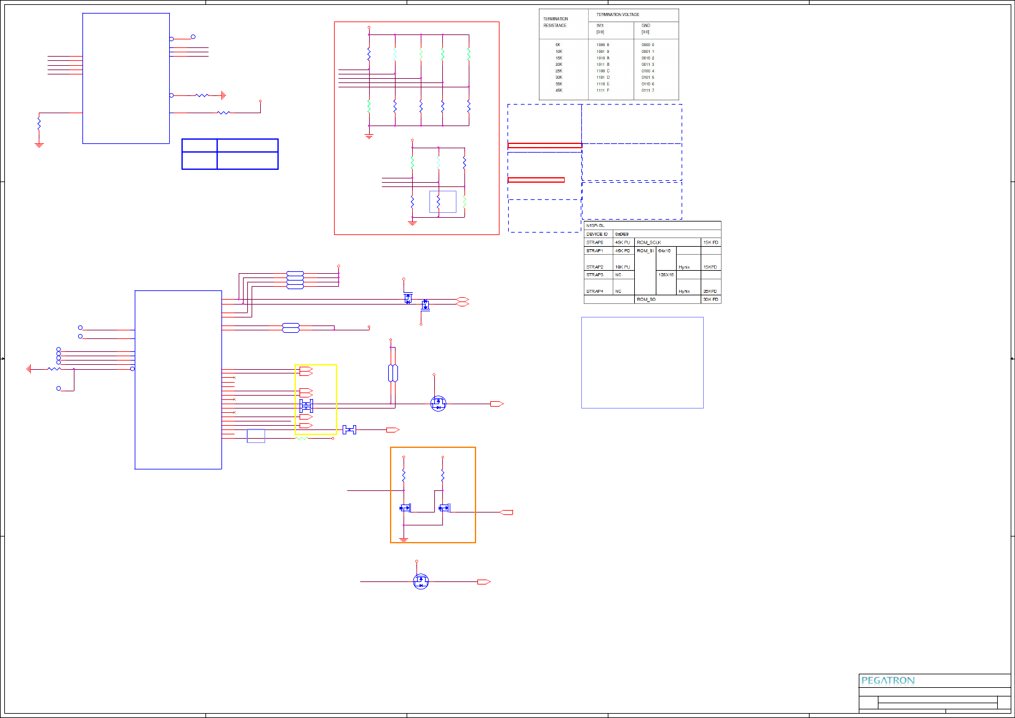1015x718 pixels.
Task: Click the "0001 1" entry under GND
Action: (648, 52)
